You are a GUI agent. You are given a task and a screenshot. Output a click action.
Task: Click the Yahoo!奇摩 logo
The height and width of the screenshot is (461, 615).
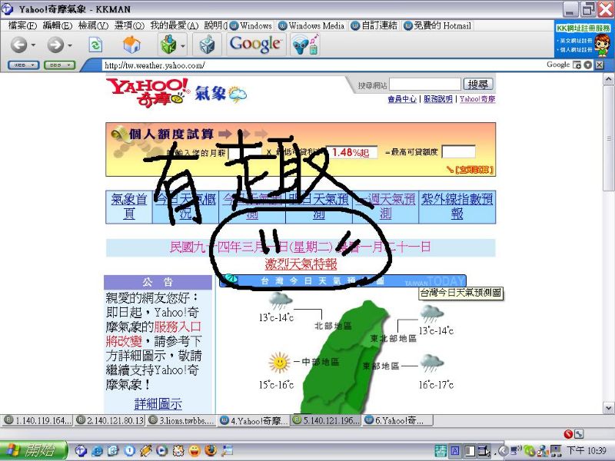click(x=148, y=92)
